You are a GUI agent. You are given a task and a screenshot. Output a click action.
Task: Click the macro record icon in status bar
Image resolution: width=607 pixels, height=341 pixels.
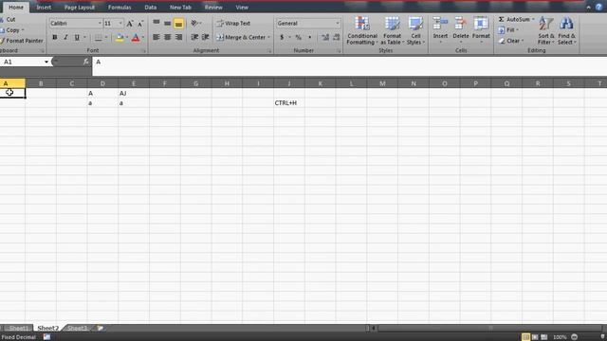46,337
